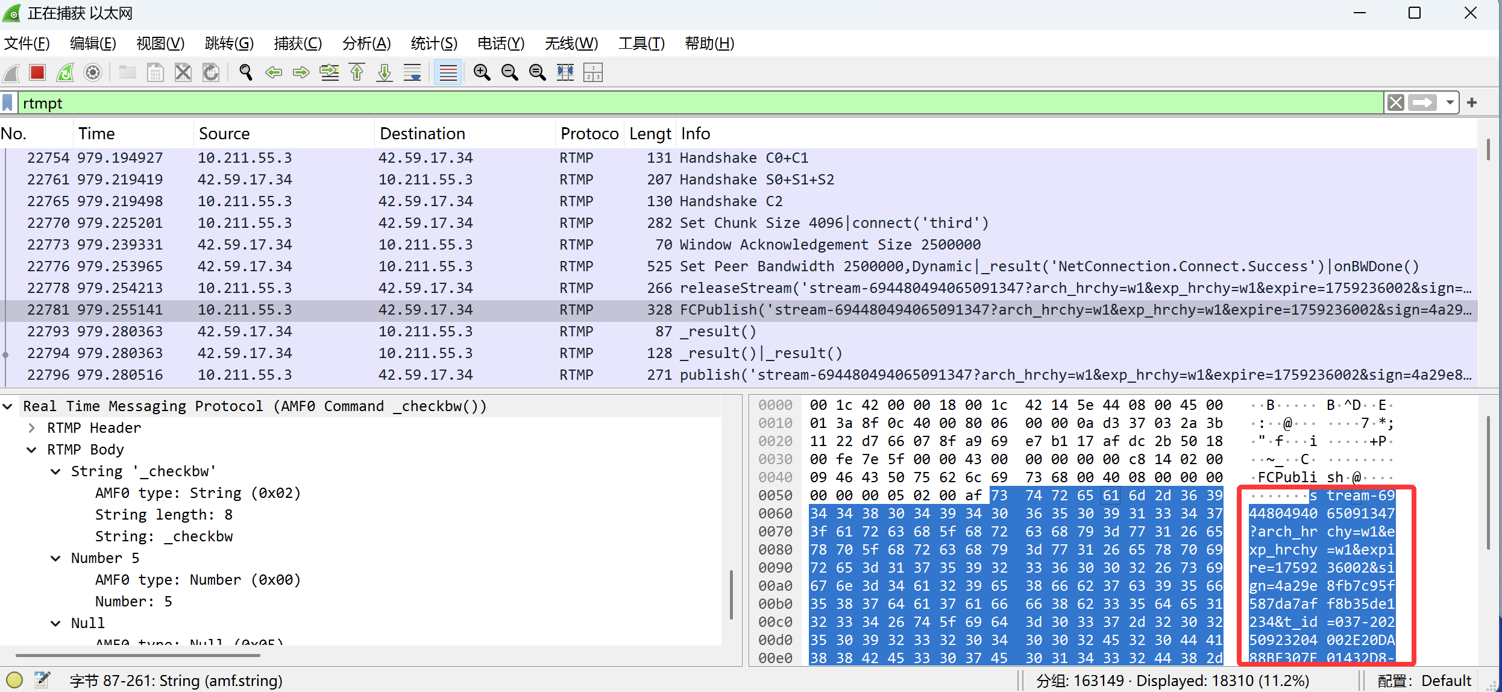1502x692 pixels.
Task: Stop capturing packets with red square button
Action: click(37, 73)
